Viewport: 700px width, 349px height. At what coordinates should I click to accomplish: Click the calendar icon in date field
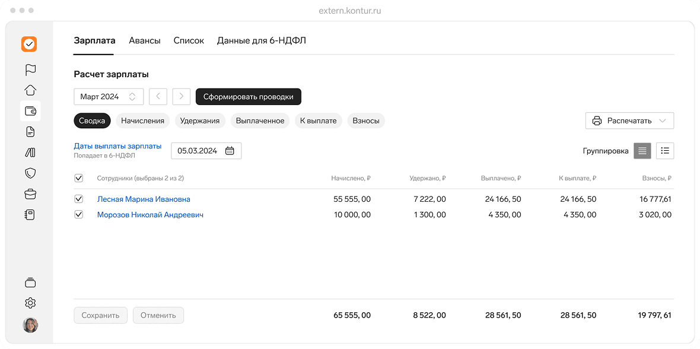[230, 151]
